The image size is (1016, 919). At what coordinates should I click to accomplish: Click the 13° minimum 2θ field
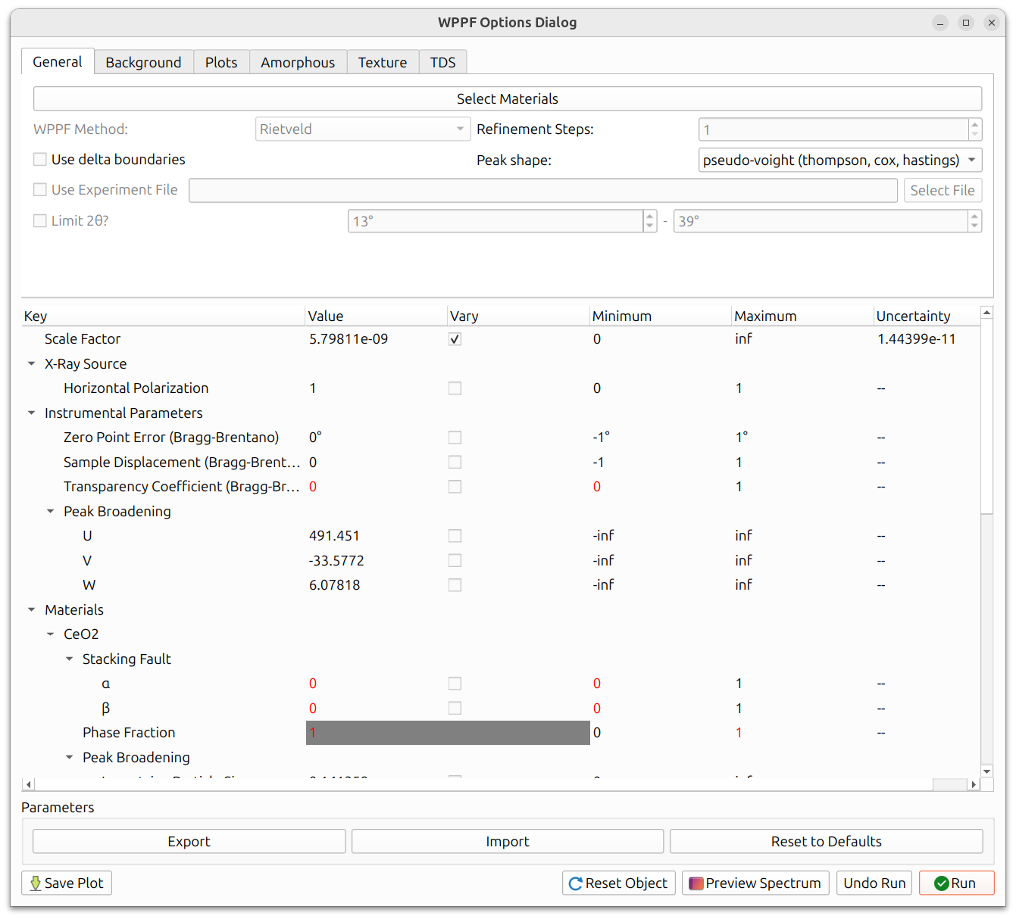click(x=495, y=221)
